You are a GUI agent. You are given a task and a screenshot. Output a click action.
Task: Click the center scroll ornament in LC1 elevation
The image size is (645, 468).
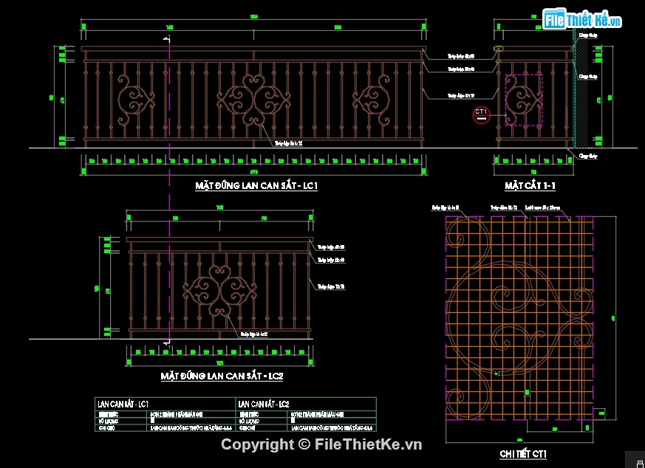[253, 101]
